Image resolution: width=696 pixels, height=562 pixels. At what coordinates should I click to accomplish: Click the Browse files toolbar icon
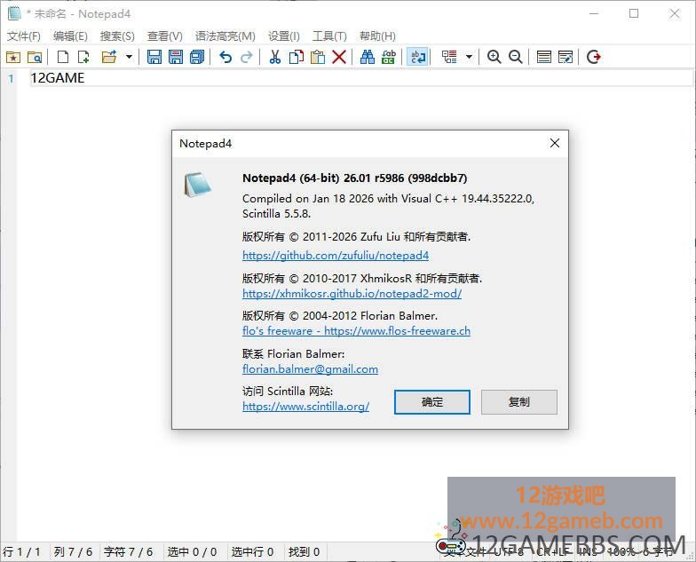[34, 57]
